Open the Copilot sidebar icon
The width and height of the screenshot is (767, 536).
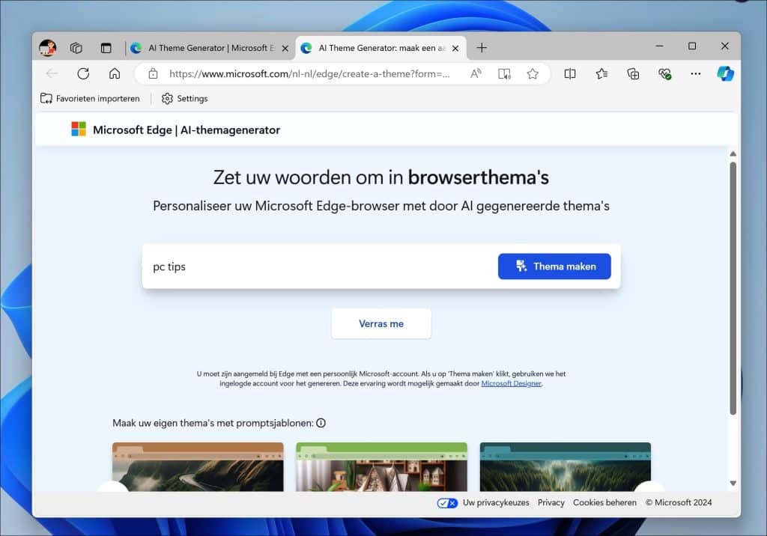[x=725, y=74]
